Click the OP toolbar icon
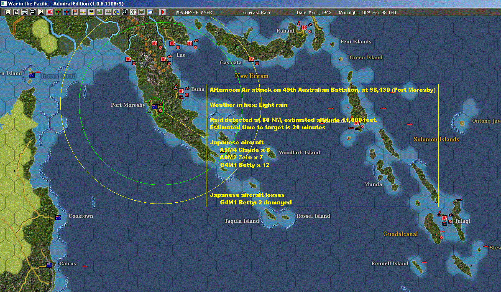This screenshot has height=292, width=501. [133, 12]
